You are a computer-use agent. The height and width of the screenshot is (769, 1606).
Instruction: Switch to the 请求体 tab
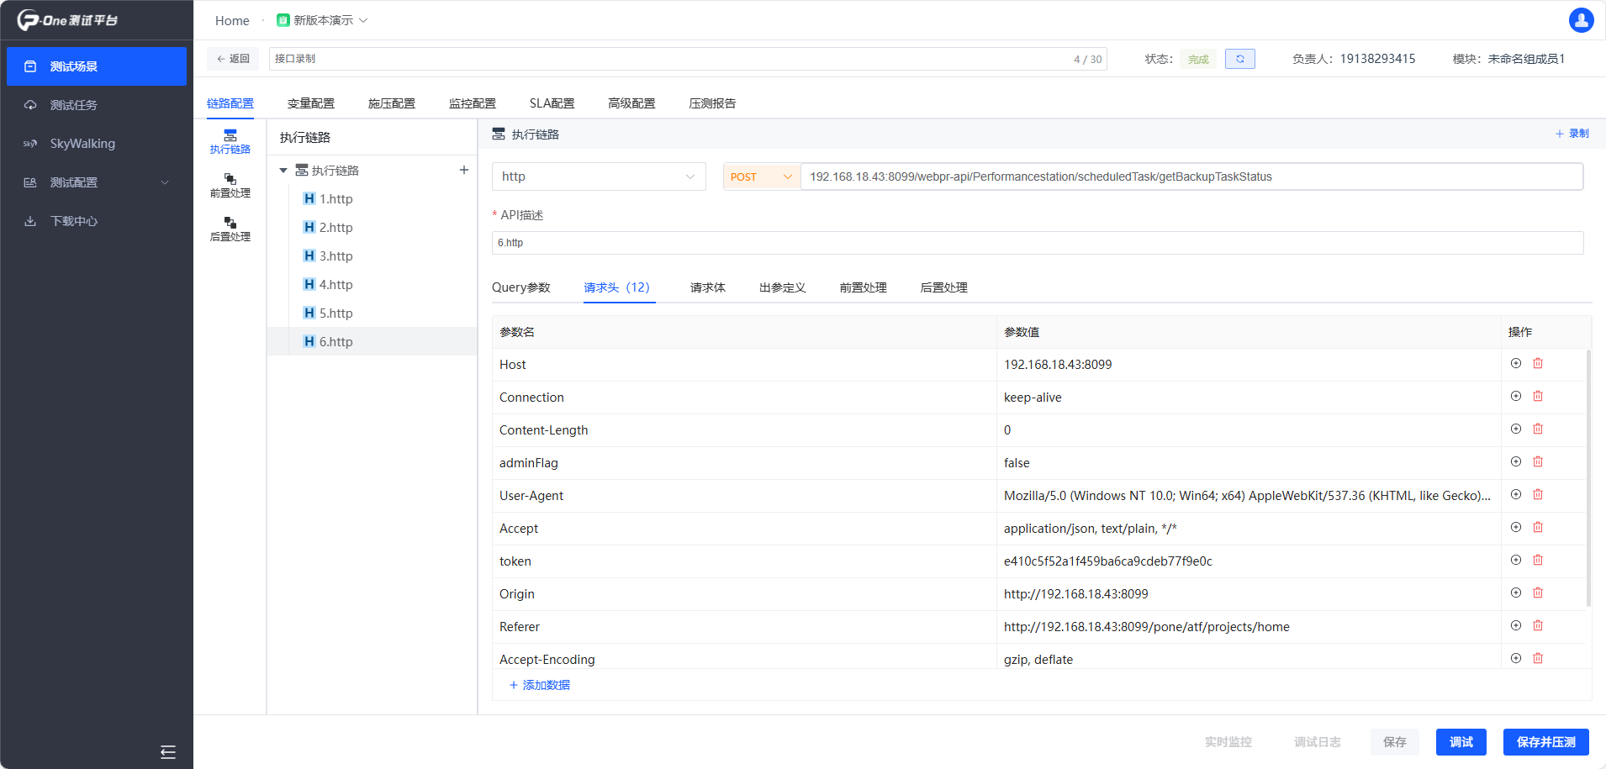click(707, 287)
